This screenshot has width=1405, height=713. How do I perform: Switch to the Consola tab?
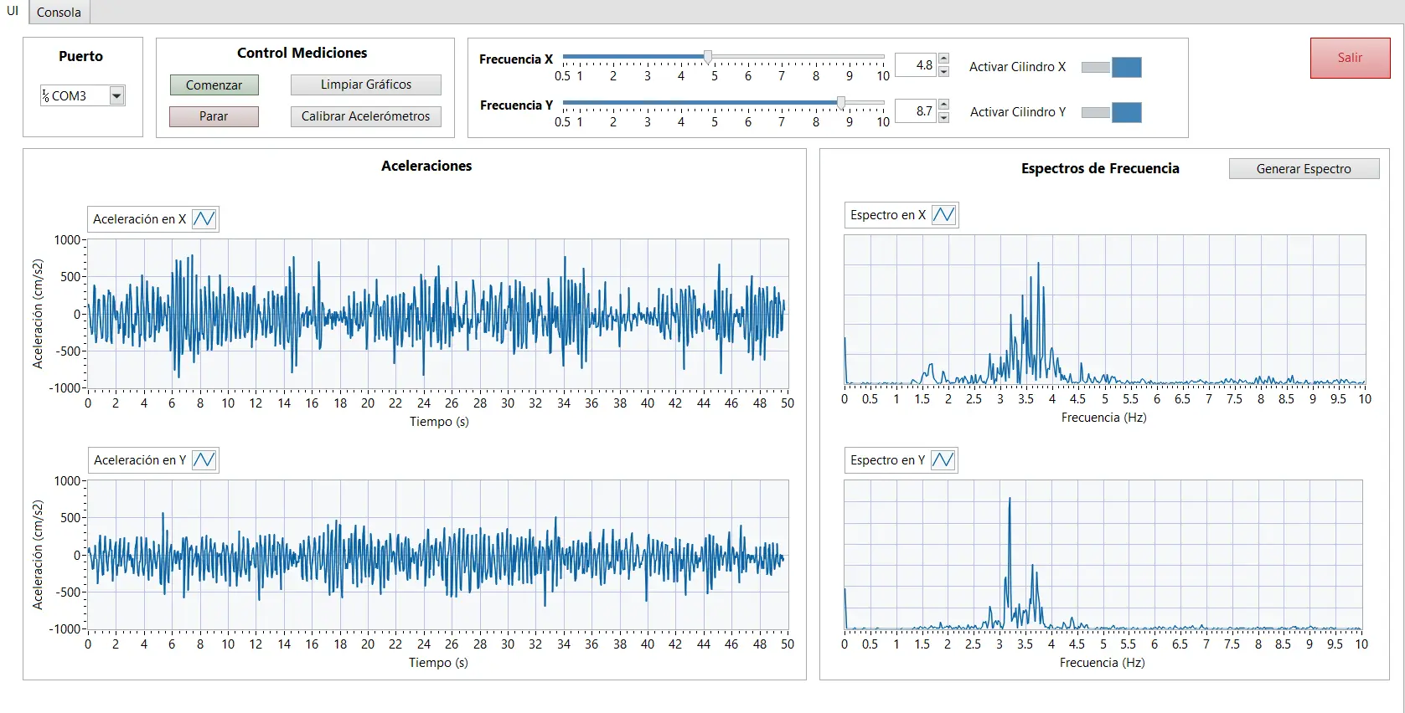(59, 13)
